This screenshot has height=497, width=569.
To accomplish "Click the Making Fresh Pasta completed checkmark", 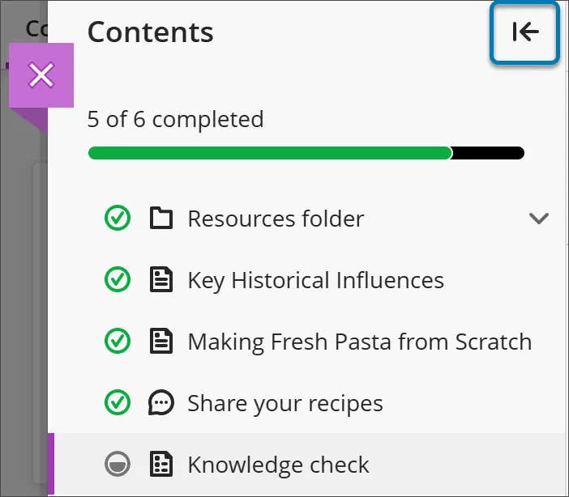I will [x=118, y=342].
